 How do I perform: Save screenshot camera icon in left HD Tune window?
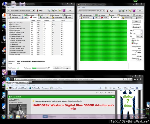tap(56, 10)
